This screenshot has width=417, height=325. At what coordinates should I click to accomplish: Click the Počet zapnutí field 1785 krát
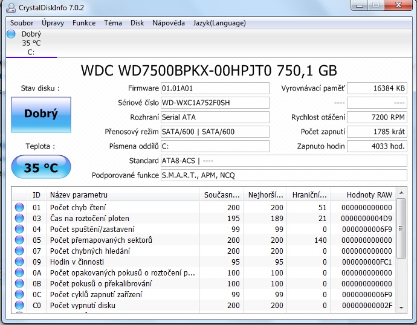[x=377, y=132]
